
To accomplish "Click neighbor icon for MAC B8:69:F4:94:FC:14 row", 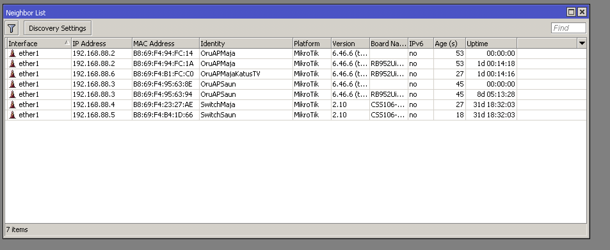I will pos(12,53).
